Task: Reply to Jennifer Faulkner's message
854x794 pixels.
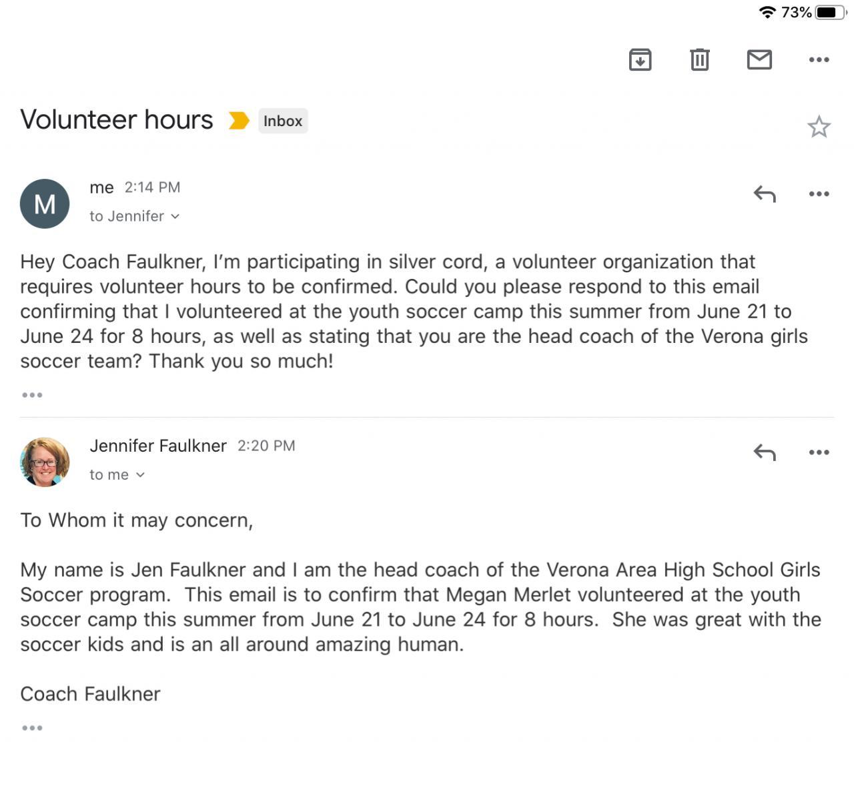Action: pos(765,452)
